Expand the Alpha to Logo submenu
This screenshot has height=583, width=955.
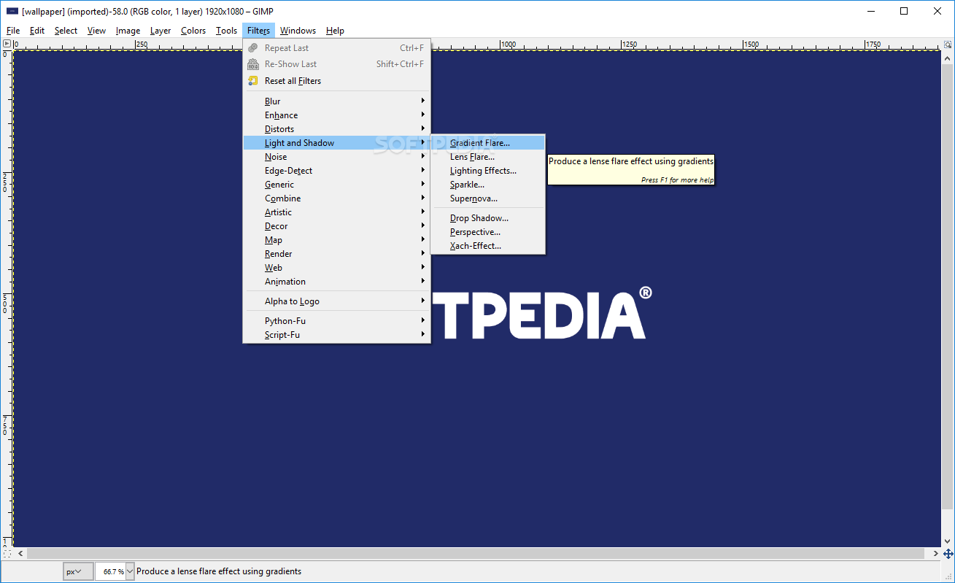pos(336,301)
